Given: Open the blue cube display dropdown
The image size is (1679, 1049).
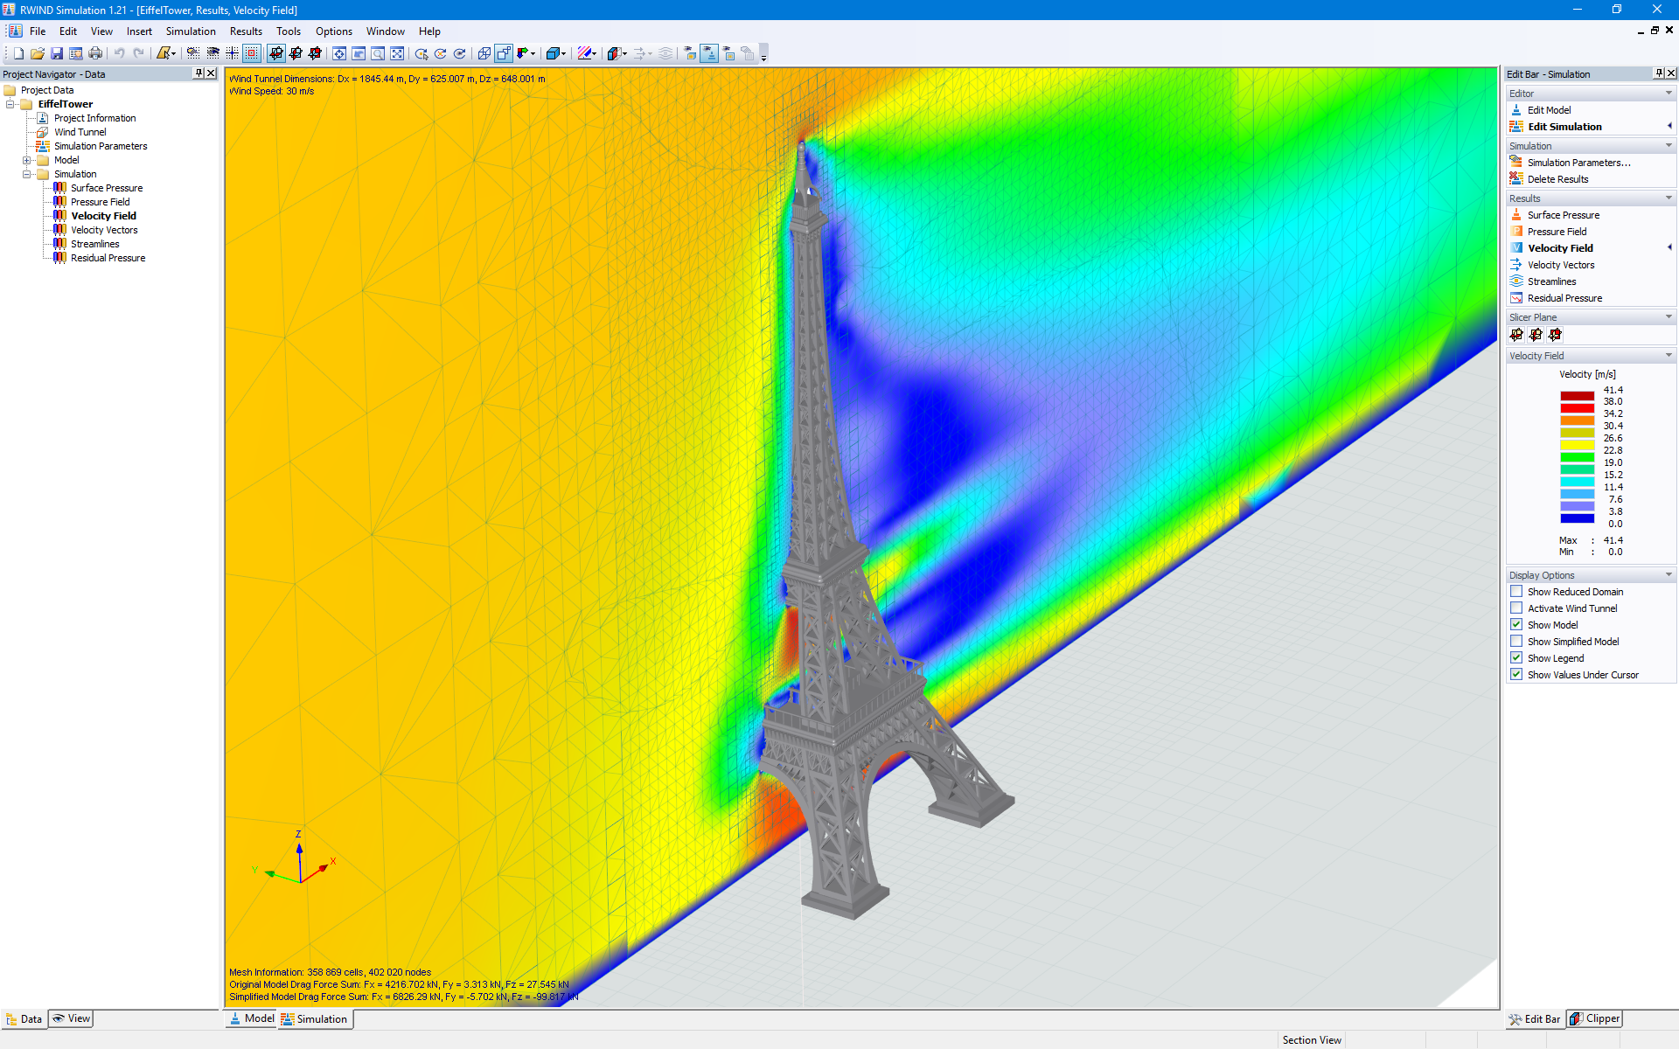Looking at the screenshot, I should coord(564,53).
